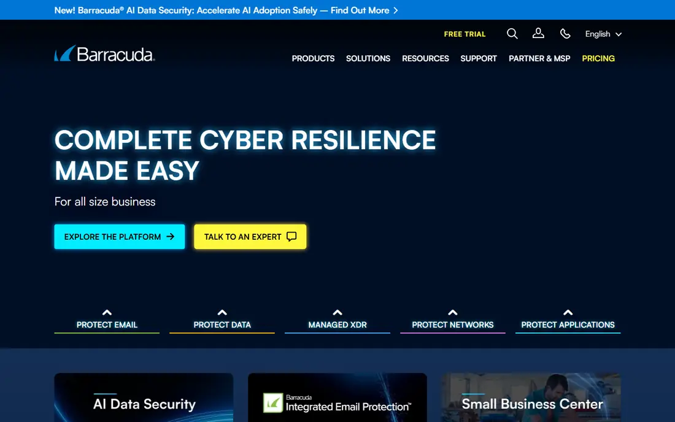Open the user account icon

(538, 33)
